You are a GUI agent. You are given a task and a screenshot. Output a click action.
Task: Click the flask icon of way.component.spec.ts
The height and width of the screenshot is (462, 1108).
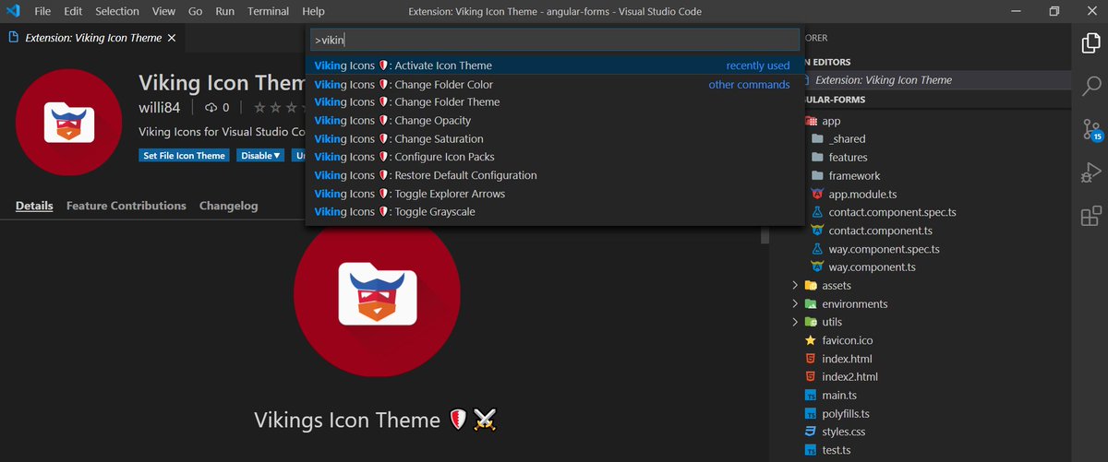pos(816,249)
